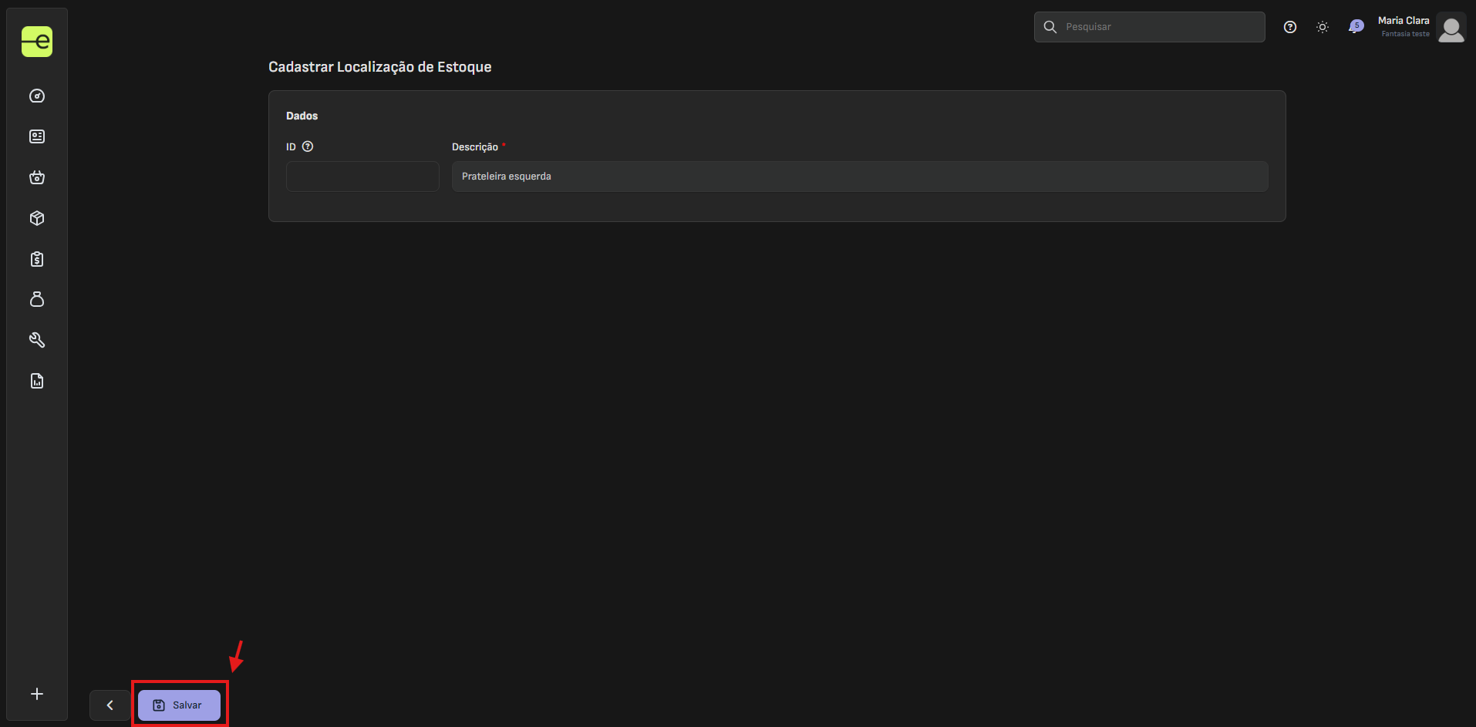Open the clipboard dollar financial icon

[37, 259]
